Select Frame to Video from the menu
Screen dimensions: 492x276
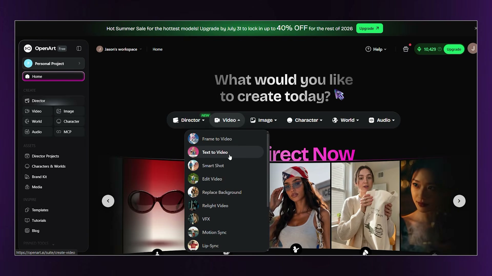tap(225, 139)
